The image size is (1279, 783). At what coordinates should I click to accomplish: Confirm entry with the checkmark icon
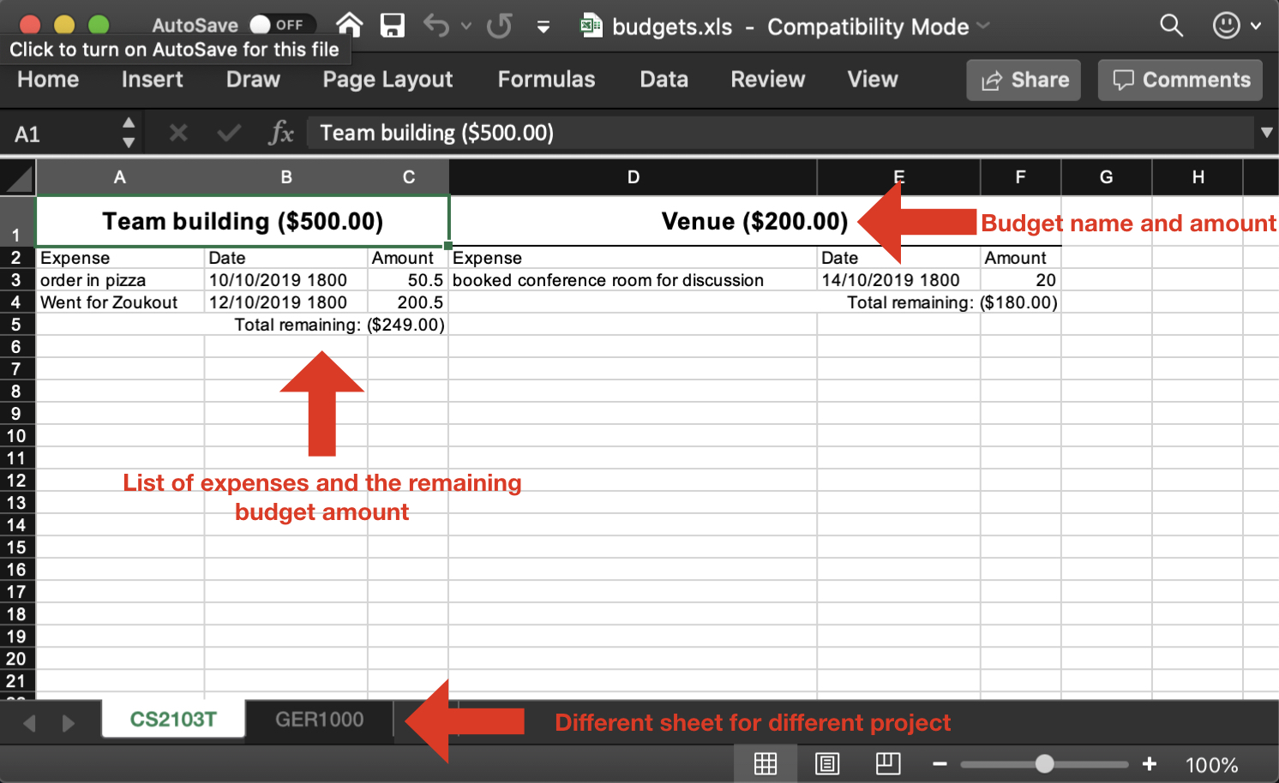(x=228, y=133)
